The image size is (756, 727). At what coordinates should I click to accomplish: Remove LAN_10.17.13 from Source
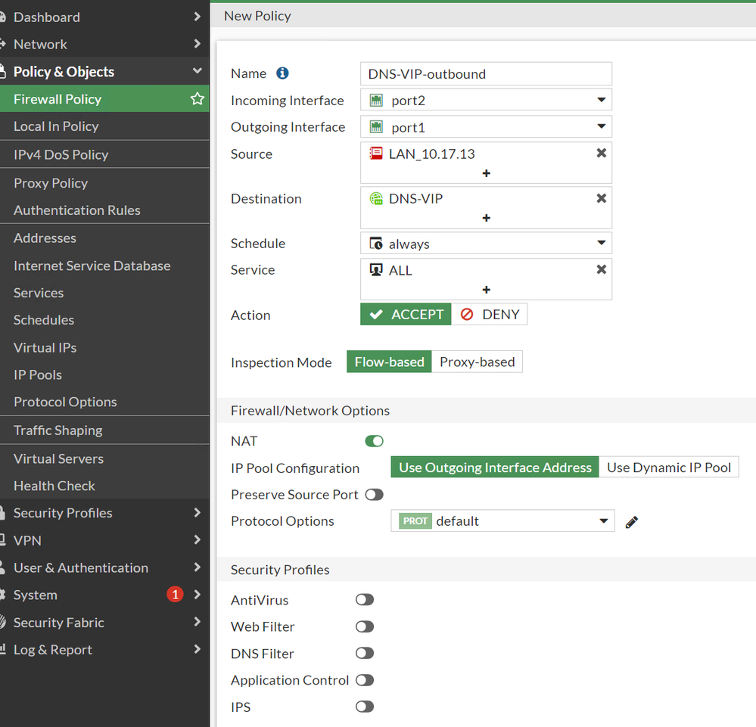click(601, 154)
